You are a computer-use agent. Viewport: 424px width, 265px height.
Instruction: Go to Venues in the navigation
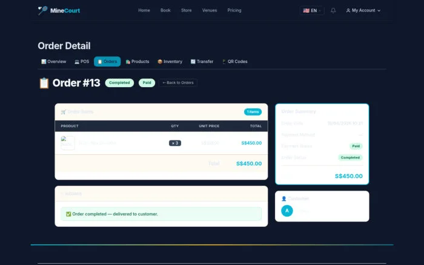click(210, 10)
